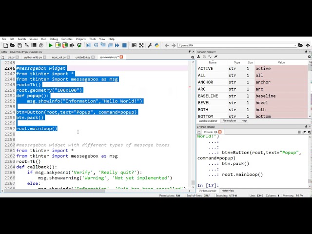Open the Projects menu
The width and height of the screenshot is (312, 234).
[80, 39]
